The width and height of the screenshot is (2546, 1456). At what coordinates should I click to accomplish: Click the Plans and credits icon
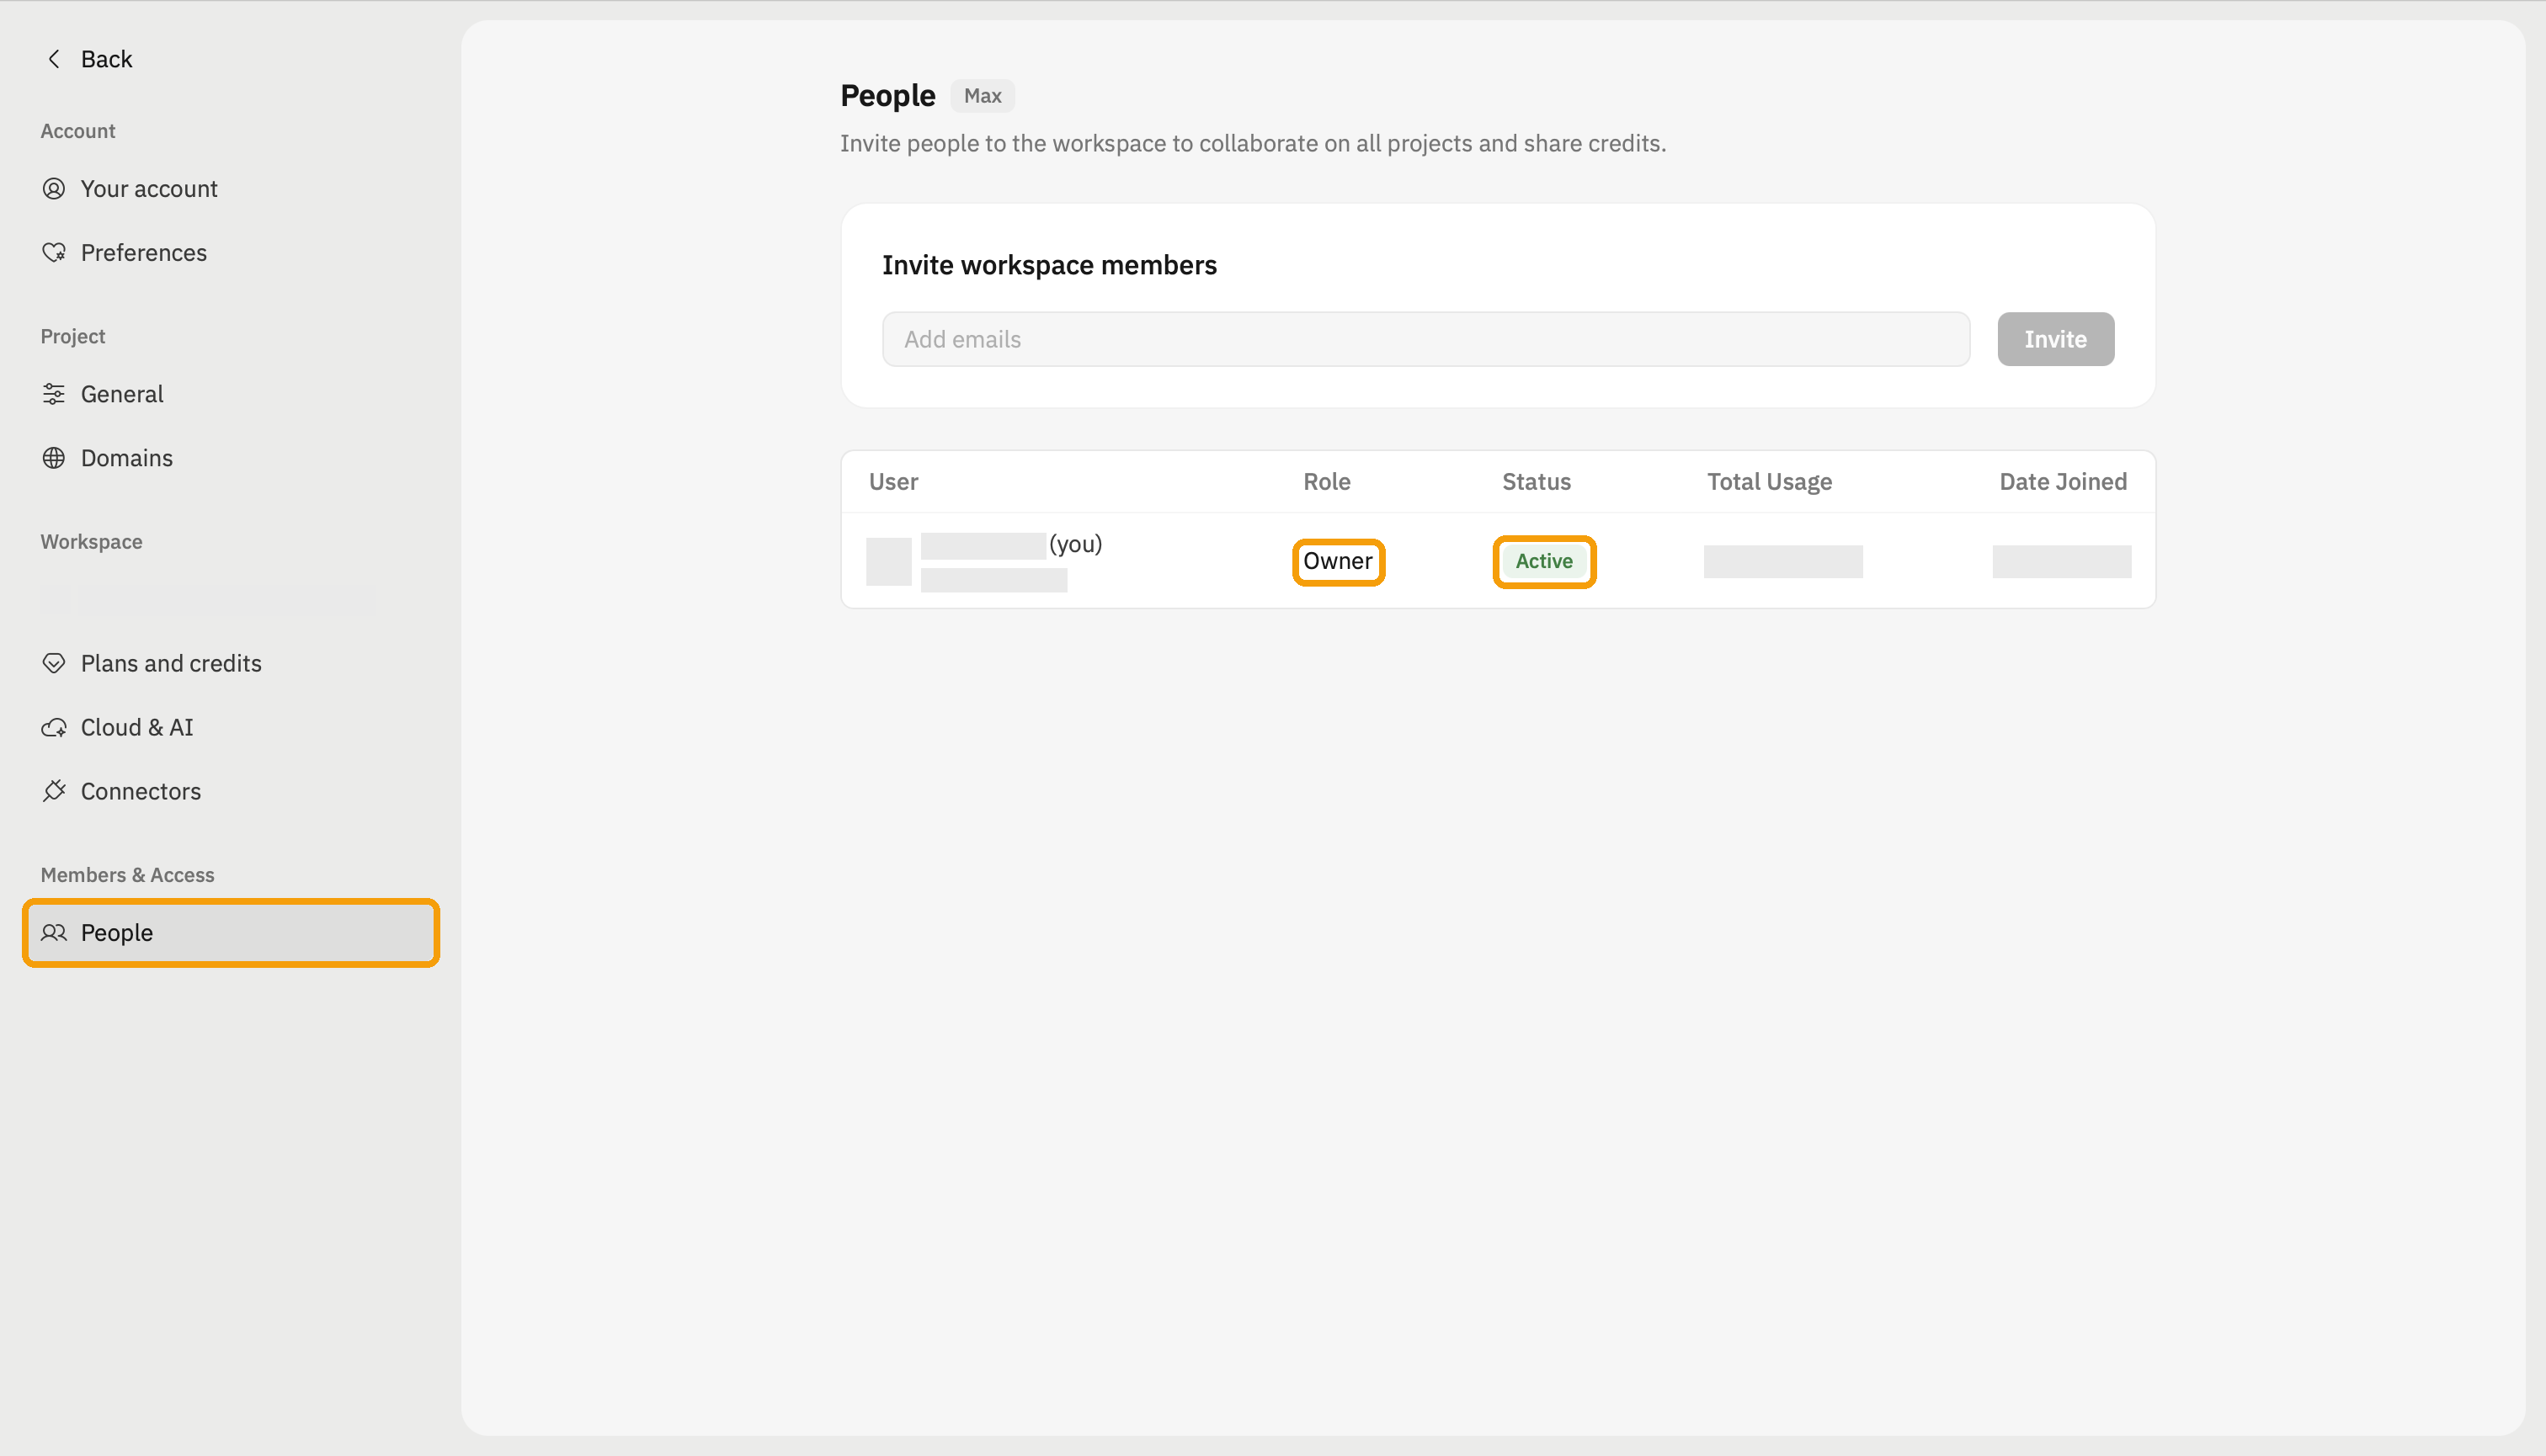point(54,663)
